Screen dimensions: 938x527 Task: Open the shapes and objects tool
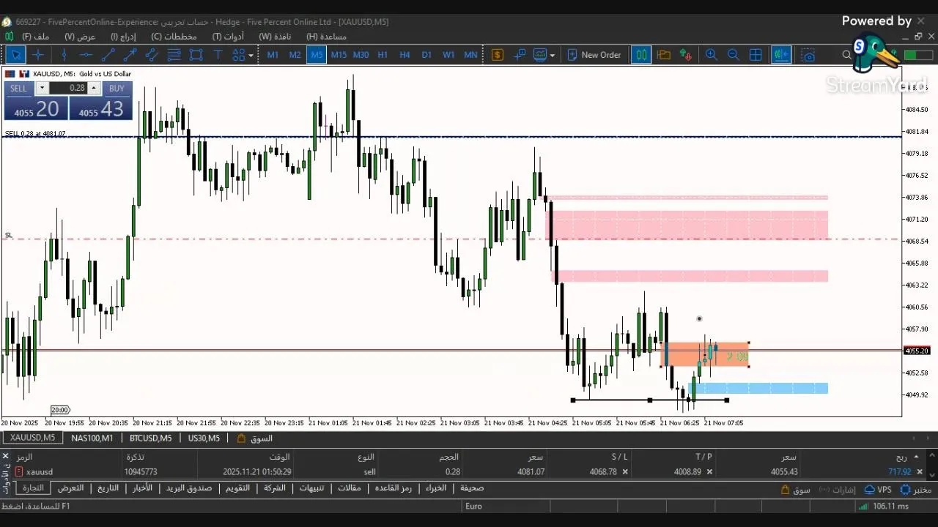tap(238, 55)
